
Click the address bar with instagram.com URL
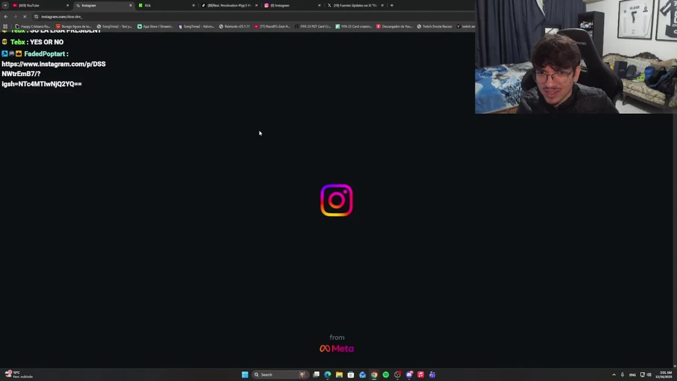[254, 16]
